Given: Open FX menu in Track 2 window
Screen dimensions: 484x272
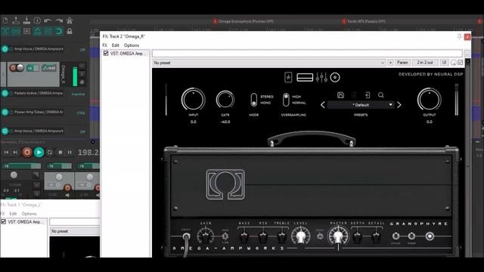Looking at the screenshot, I should tap(104, 45).
